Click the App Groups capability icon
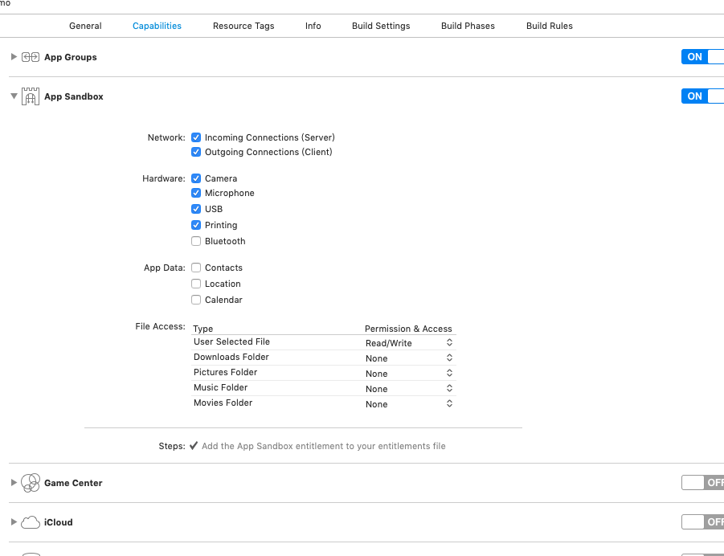 [x=31, y=57]
